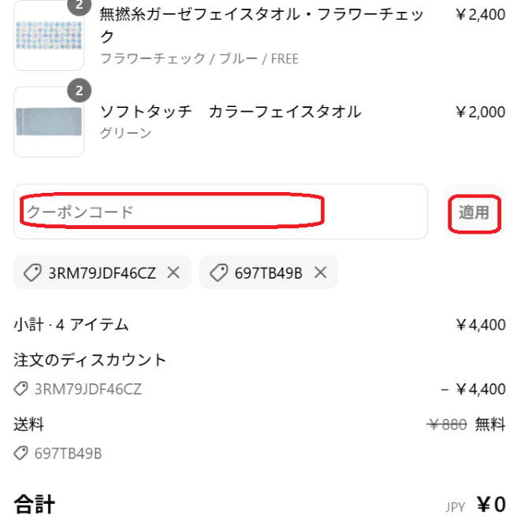The image size is (525, 518).
Task: Click quantity badge on green towel
Action: point(79,91)
